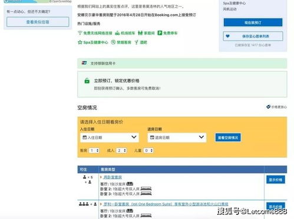Change the rooms (客房) count selector
The height and width of the screenshot is (219, 294).
tap(94, 150)
